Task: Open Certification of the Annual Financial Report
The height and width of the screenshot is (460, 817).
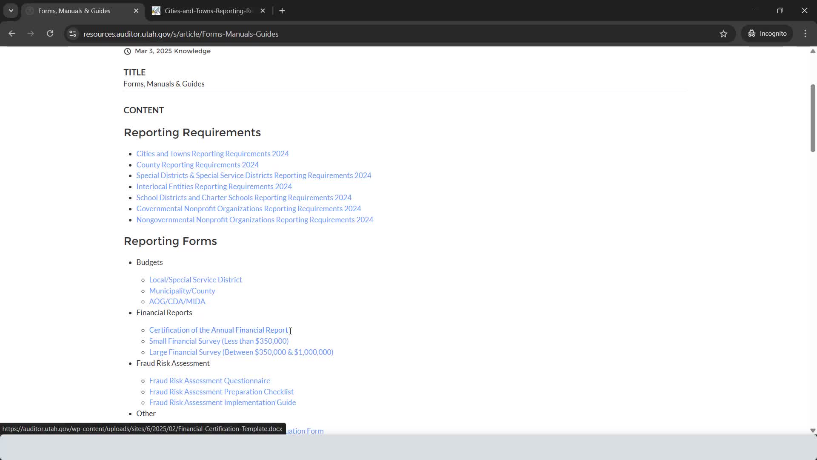Action: (x=218, y=330)
